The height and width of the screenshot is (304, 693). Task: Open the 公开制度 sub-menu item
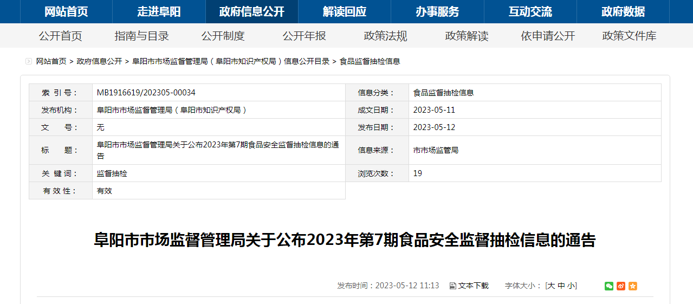click(x=223, y=36)
